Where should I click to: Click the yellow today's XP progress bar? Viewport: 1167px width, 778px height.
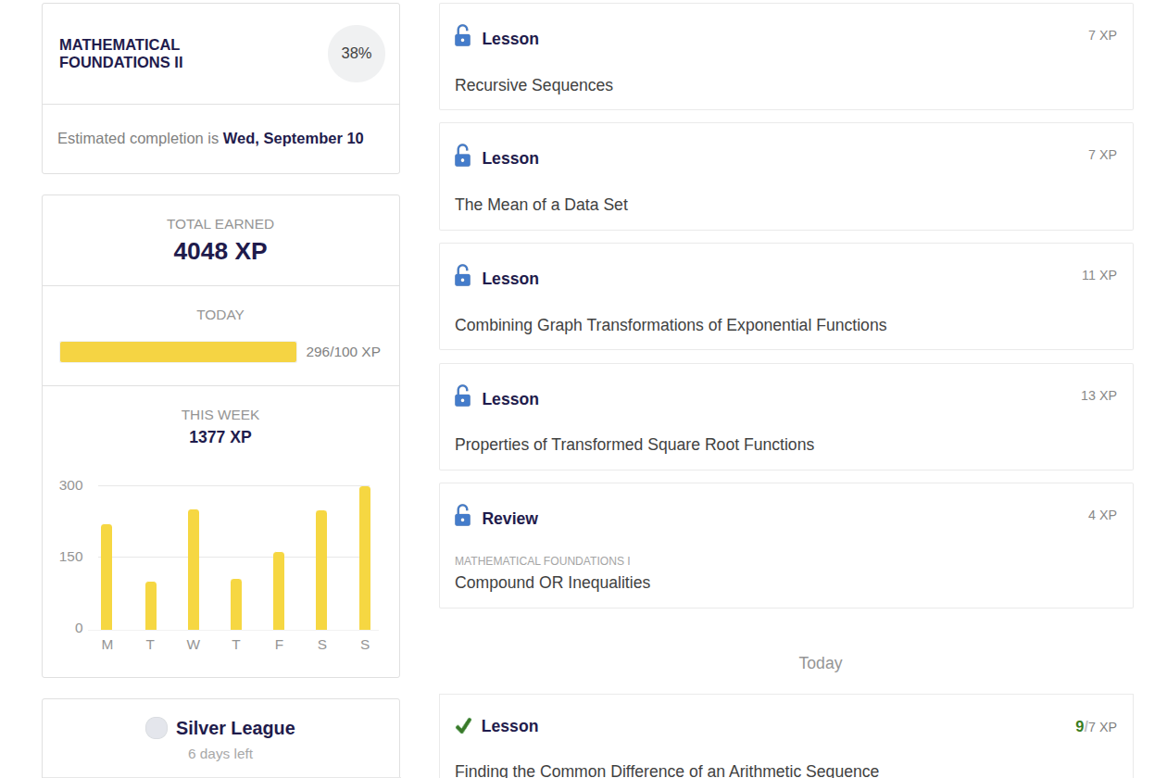tap(178, 352)
